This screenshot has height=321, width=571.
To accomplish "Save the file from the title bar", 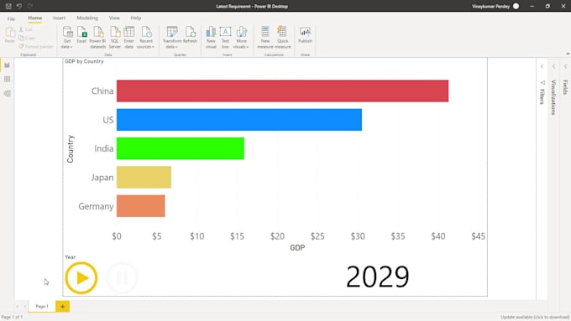I will click(x=8, y=6).
